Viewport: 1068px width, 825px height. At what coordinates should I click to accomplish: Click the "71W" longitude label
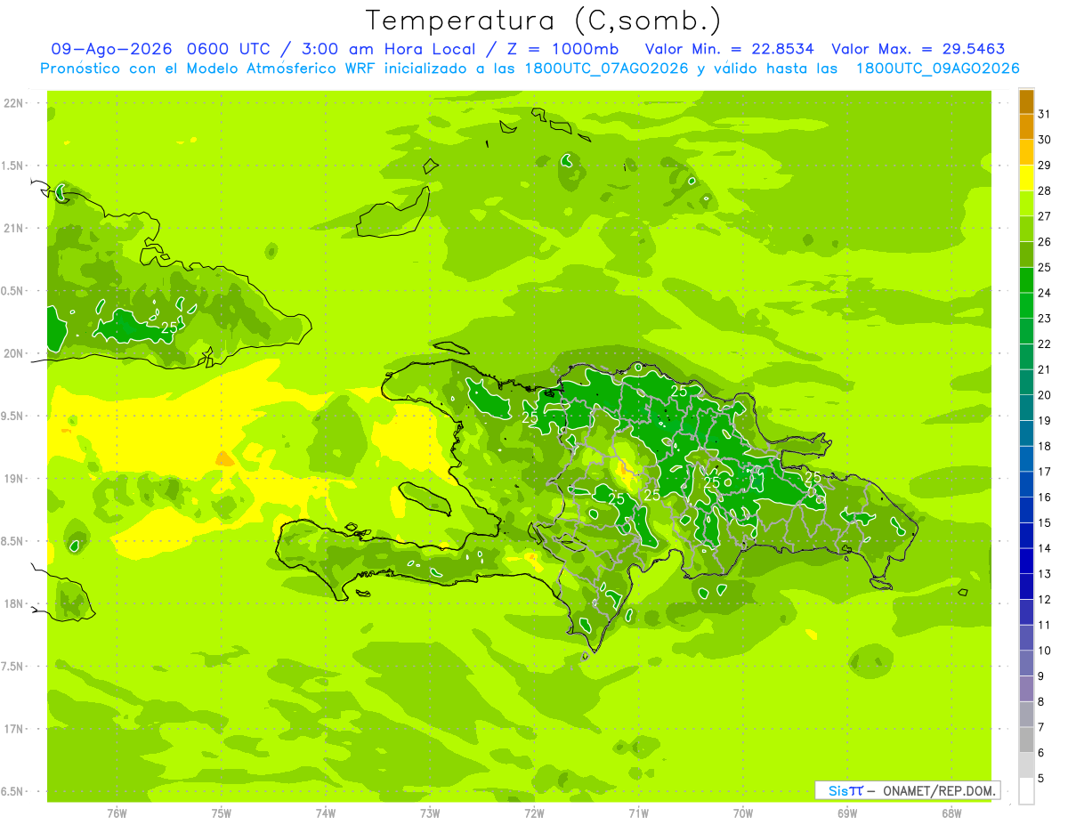pyautogui.click(x=638, y=814)
